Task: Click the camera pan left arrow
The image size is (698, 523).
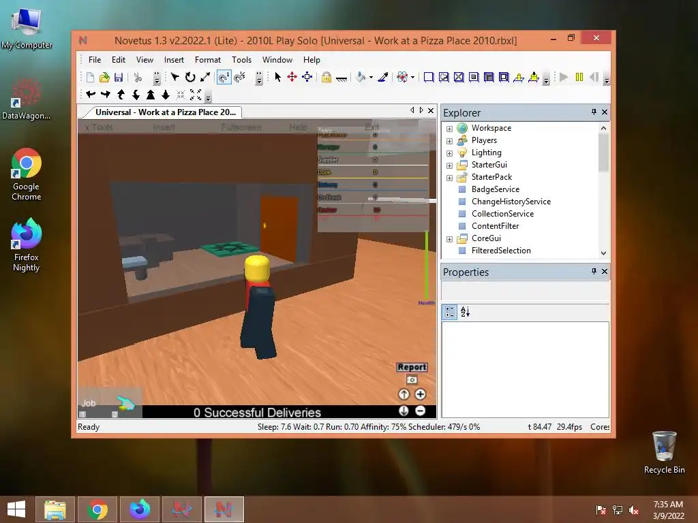Action: click(x=91, y=94)
